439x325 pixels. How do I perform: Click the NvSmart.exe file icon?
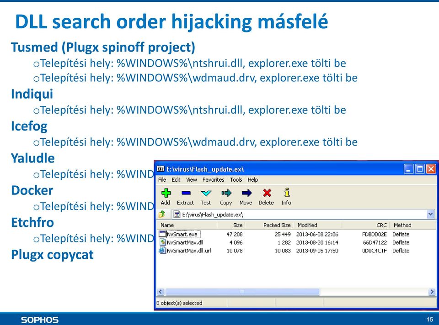162,234
